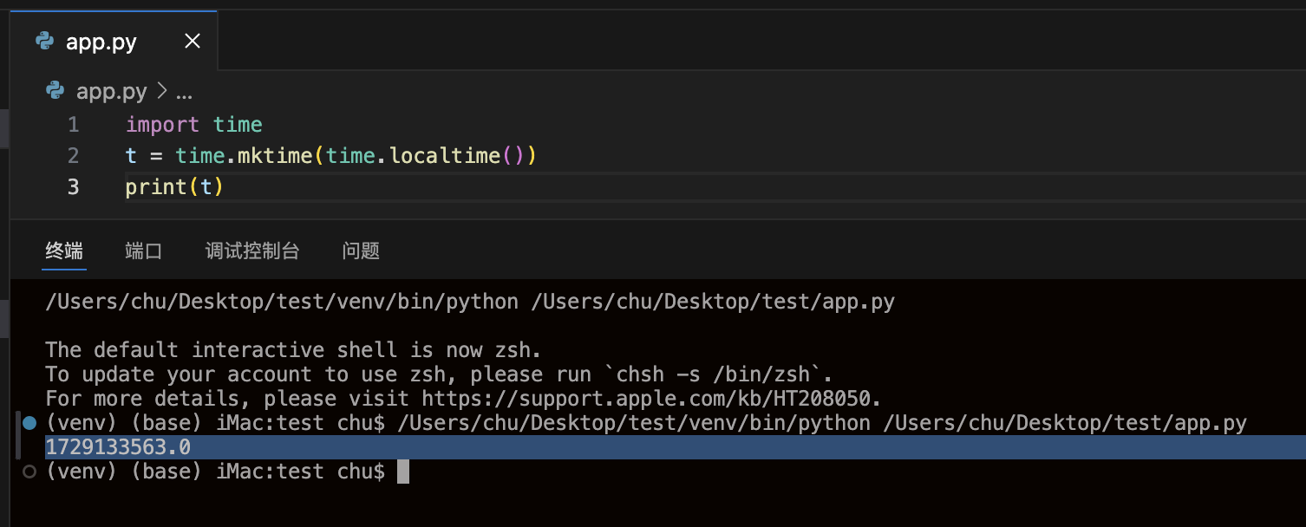
Task: Click the terminal cursor at the last prompt
Action: click(x=402, y=472)
